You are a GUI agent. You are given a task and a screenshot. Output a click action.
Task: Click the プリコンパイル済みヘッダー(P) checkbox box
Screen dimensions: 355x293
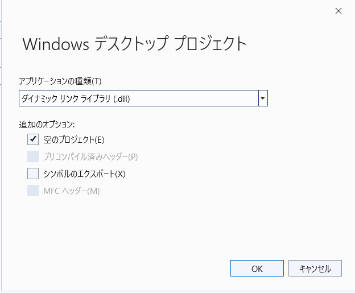pos(32,156)
